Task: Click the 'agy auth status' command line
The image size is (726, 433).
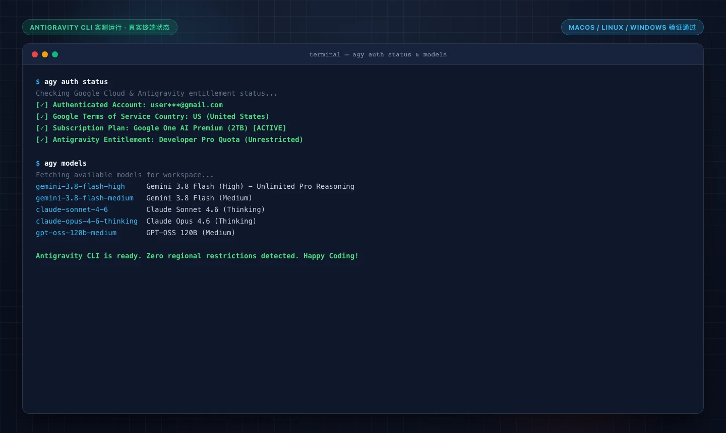Action: tap(72, 82)
